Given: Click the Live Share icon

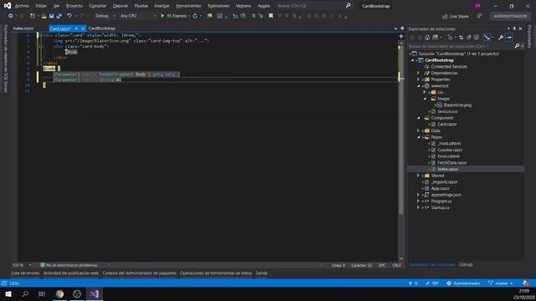Looking at the screenshot, I should [445, 17].
